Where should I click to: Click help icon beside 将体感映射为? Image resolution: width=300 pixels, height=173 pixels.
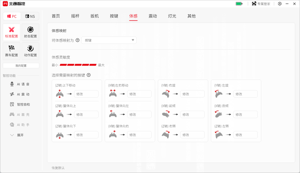coord(77,40)
